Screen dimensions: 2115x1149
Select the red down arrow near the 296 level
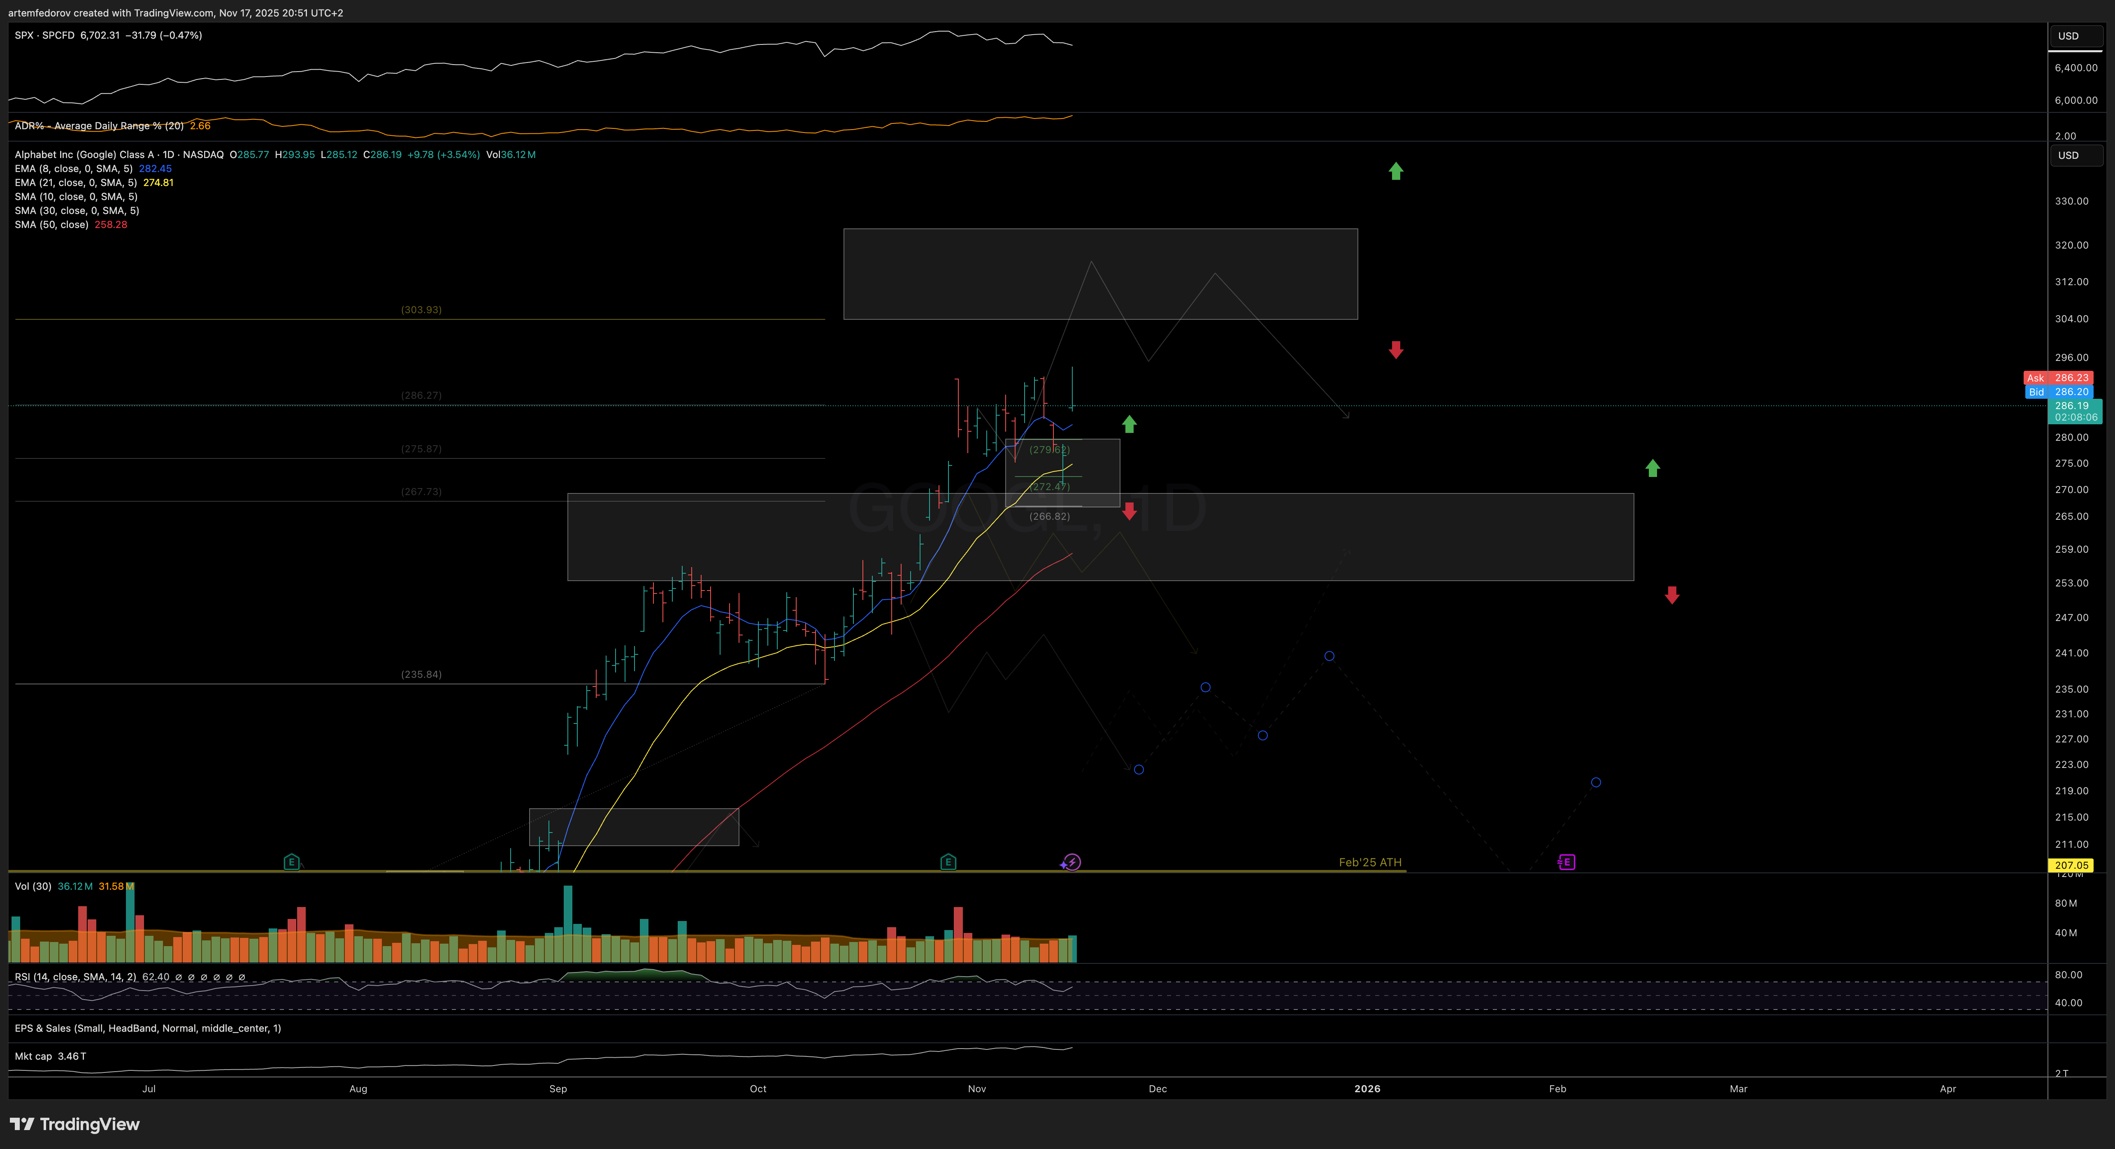click(1396, 350)
